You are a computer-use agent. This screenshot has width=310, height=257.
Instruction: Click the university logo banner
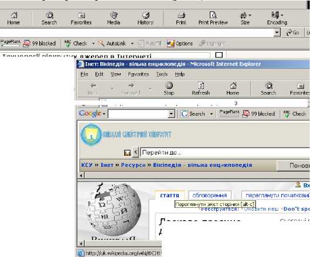point(126,135)
